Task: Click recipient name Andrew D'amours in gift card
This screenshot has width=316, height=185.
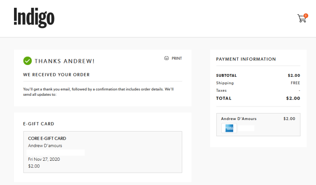Action: pyautogui.click(x=45, y=146)
